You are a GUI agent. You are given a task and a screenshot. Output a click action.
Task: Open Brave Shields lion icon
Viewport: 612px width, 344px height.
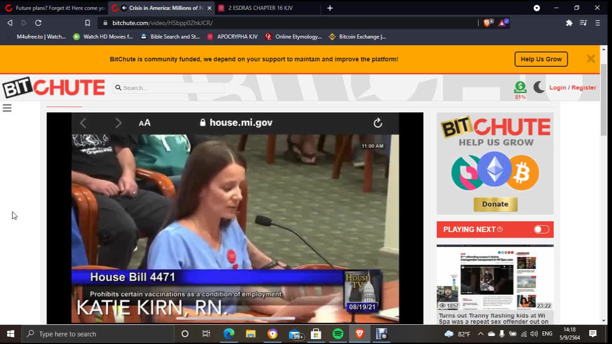click(487, 23)
